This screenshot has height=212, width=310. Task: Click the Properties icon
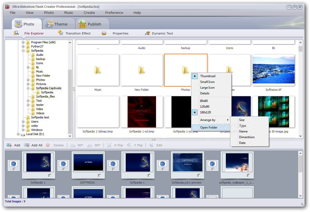[104, 33]
